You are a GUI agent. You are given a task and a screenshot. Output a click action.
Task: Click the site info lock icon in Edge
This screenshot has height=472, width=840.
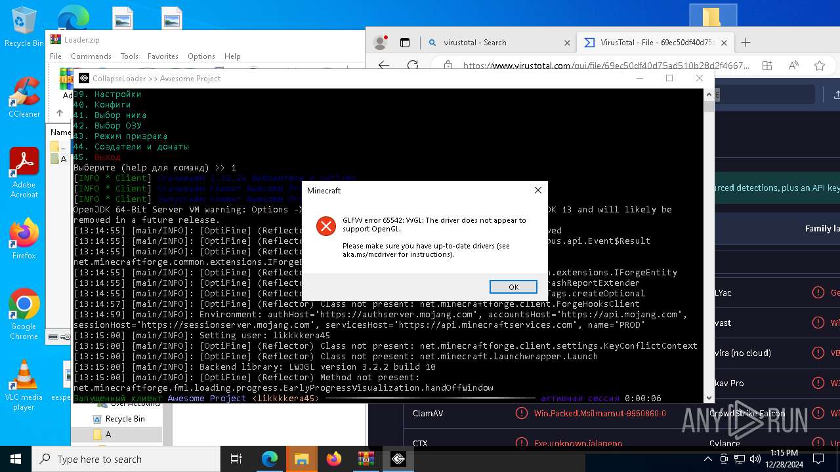448,66
